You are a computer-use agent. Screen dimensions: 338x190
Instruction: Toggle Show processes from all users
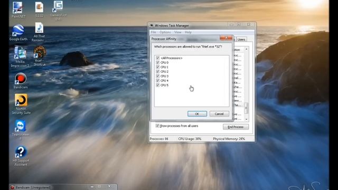point(157,126)
